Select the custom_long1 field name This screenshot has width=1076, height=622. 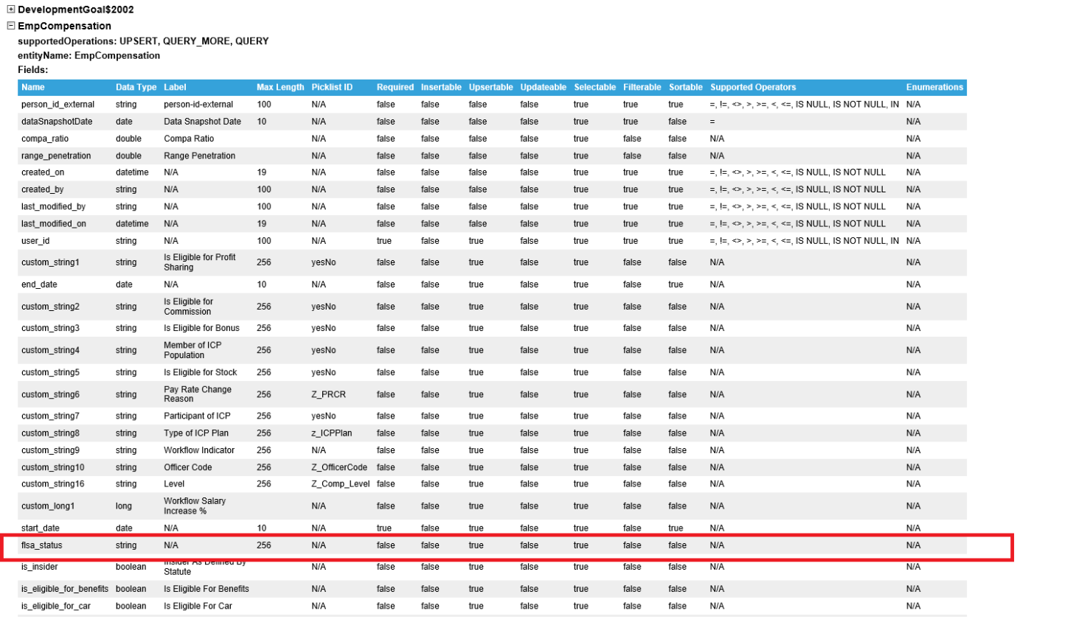coord(48,506)
